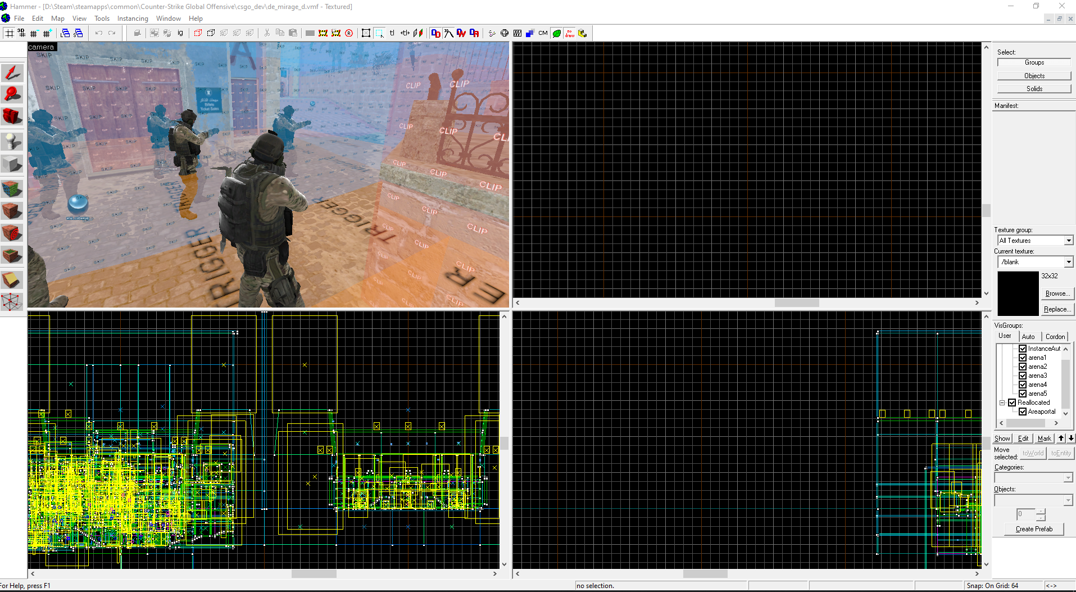
Task: Click the Objects select button
Action: coord(1034,75)
